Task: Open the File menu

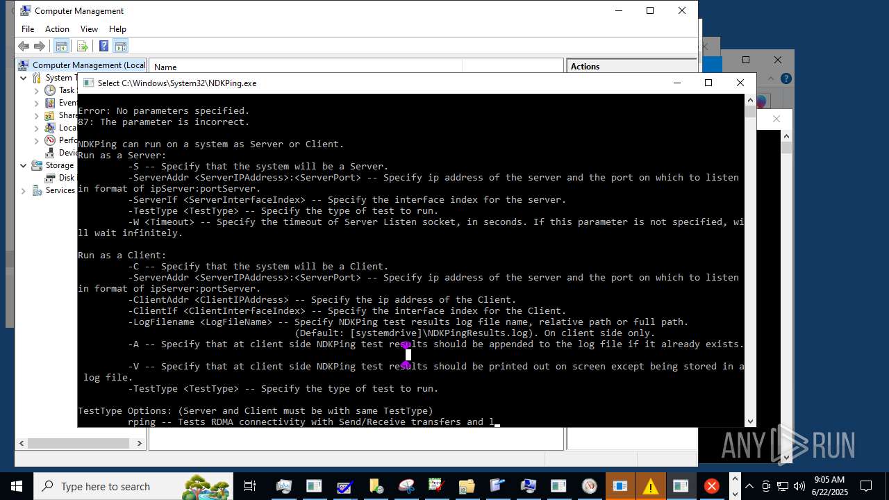Action: click(28, 29)
